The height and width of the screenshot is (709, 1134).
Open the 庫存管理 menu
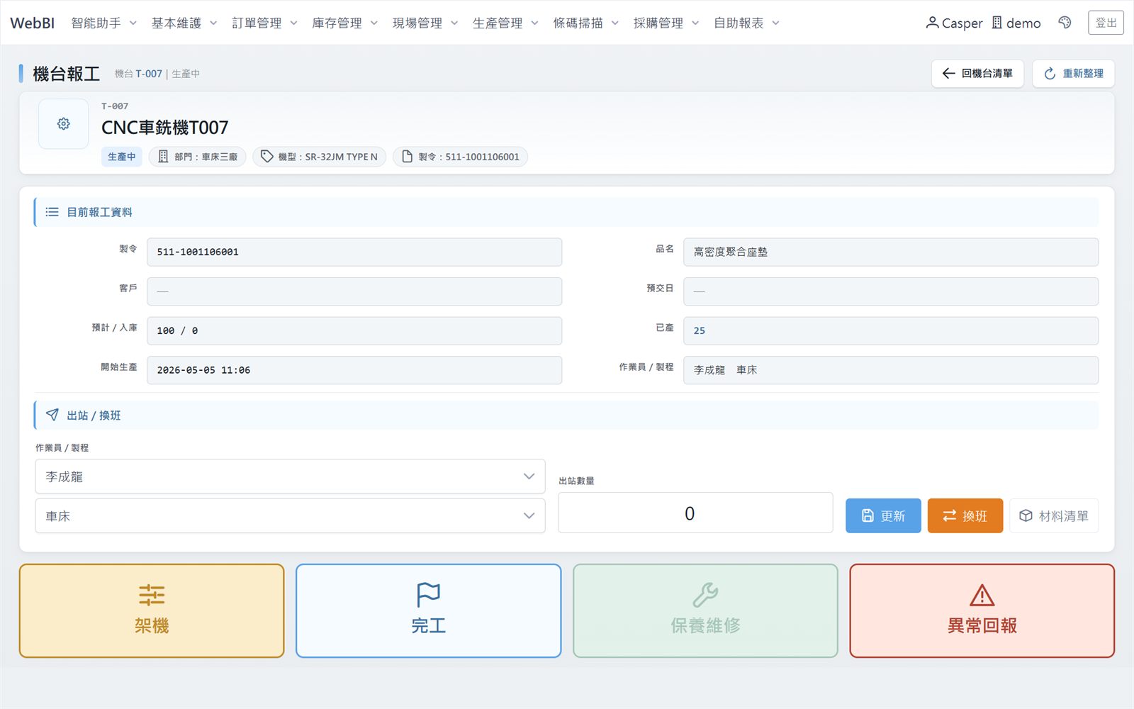coord(344,23)
